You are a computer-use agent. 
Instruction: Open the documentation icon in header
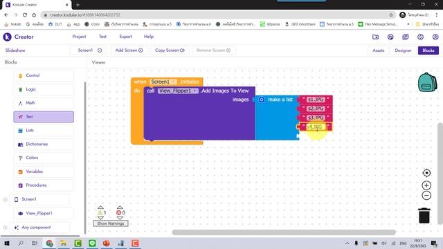coord(406,37)
